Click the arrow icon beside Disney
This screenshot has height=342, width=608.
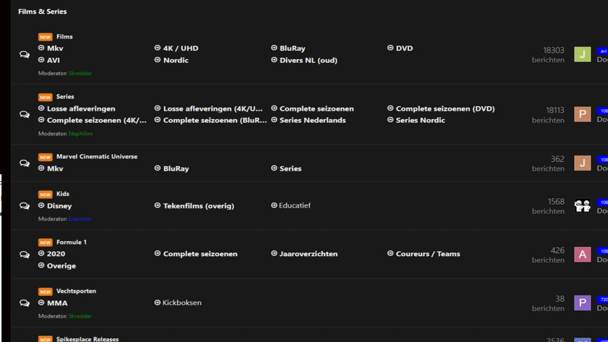coord(42,206)
